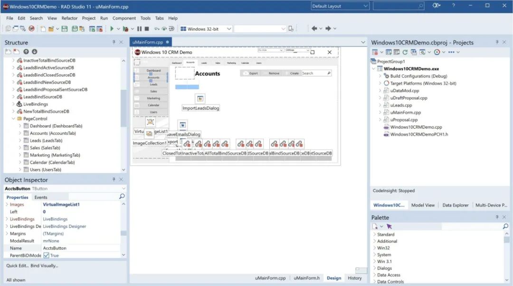The height and width of the screenshot is (286, 513).
Task: Open the File menu
Action: pos(10,18)
